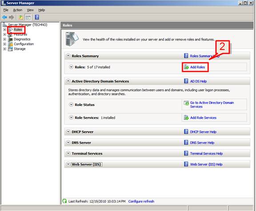Click the Forward arrow toolbar icon

[12, 17]
